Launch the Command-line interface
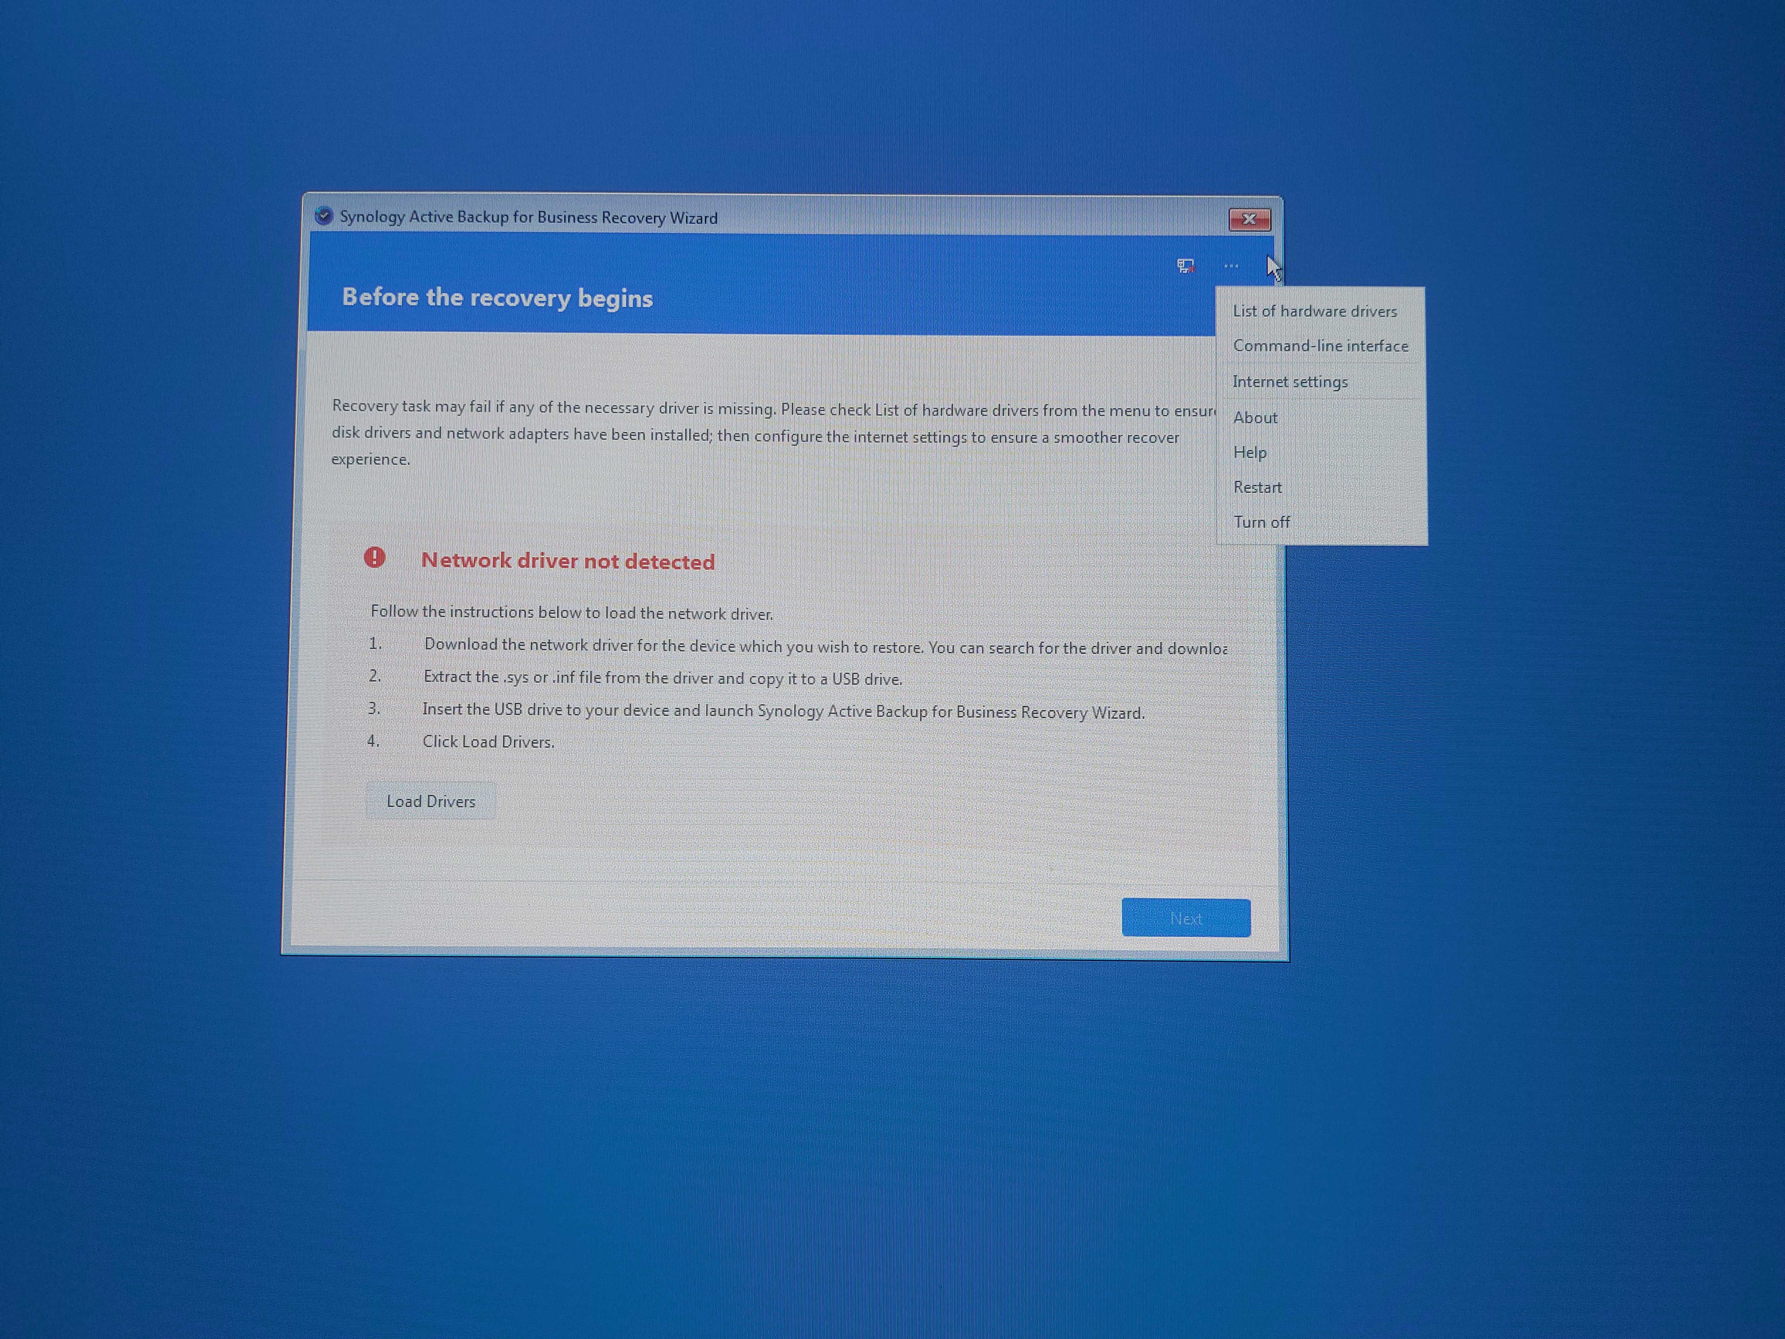 tap(1320, 346)
